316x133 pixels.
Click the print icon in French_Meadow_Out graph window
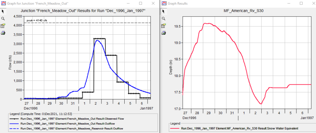click(x=3, y=33)
